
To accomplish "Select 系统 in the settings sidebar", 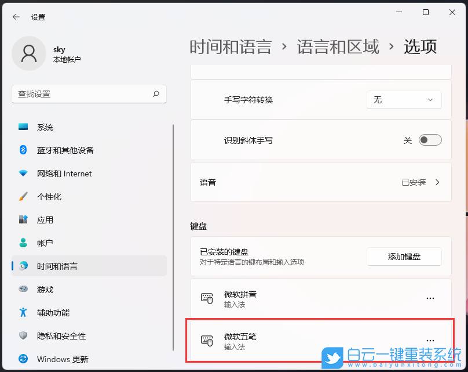I will [x=45, y=127].
